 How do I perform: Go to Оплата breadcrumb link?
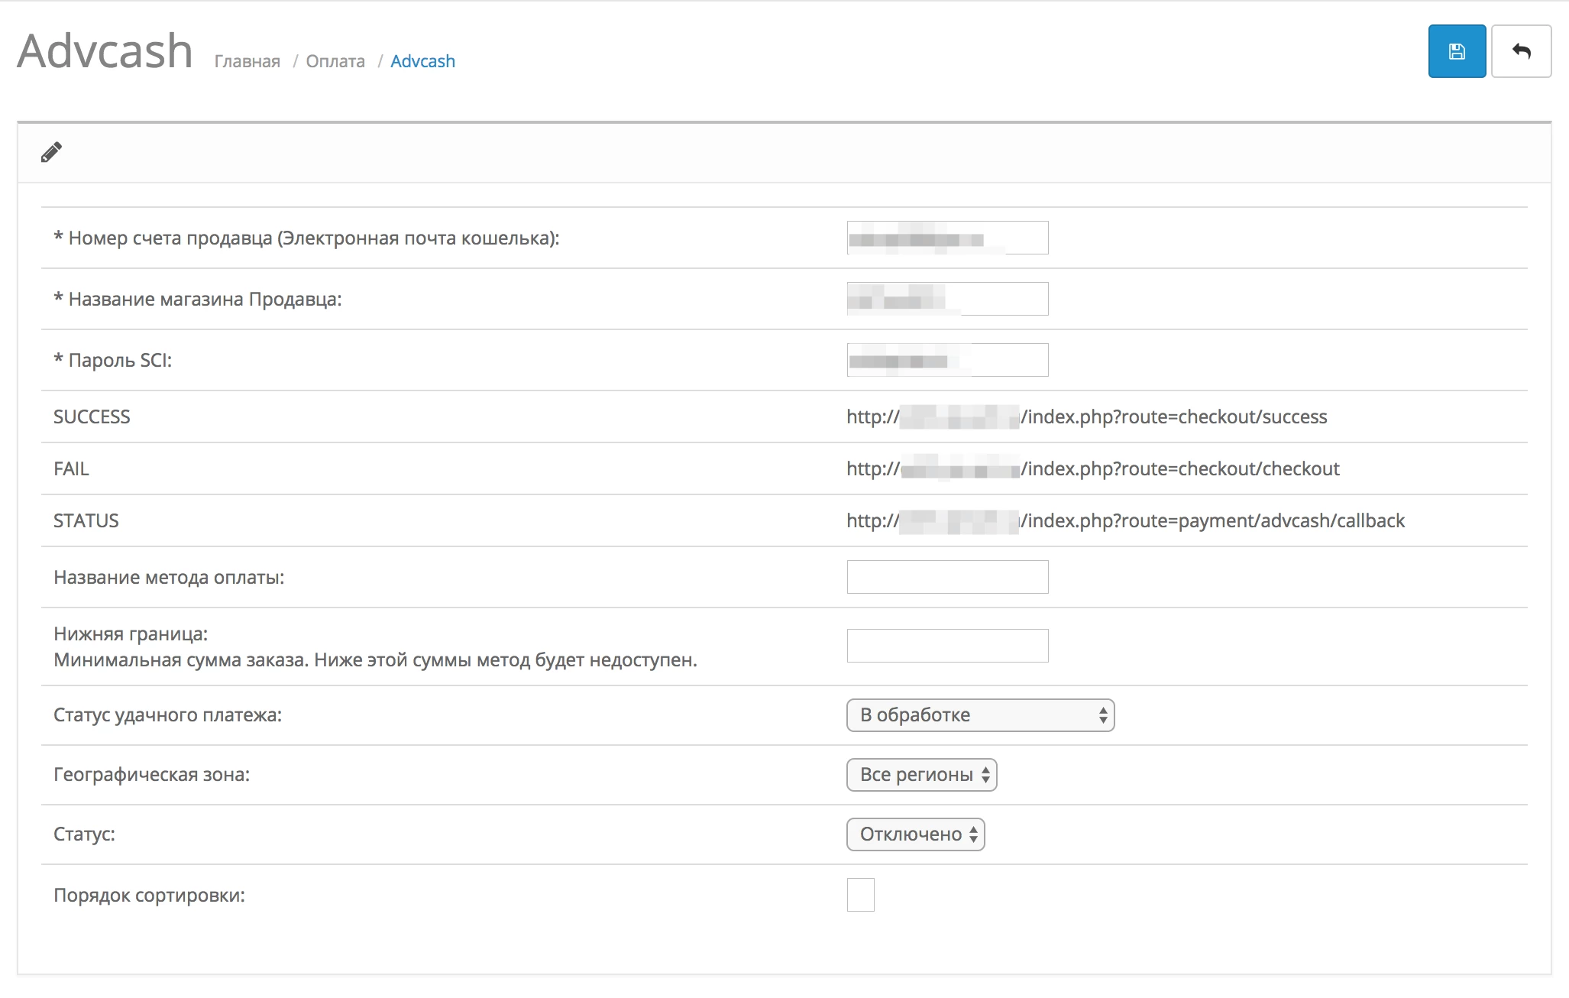tap(335, 61)
